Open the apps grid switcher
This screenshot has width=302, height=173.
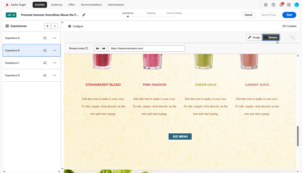coord(289,5)
